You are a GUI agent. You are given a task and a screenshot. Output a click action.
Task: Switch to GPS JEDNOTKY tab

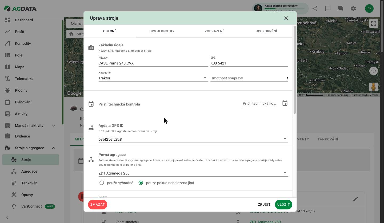(x=162, y=31)
